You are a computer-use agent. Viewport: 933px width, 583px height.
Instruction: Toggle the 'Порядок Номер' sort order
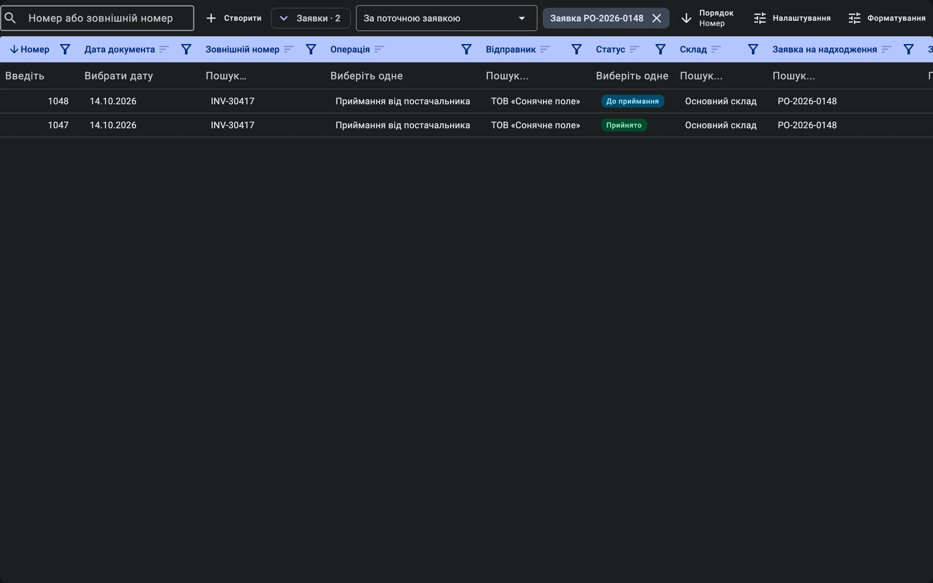click(707, 18)
